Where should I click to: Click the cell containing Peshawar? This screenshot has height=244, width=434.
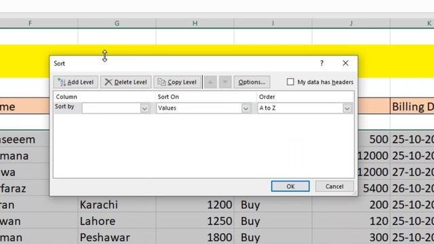pos(117,237)
